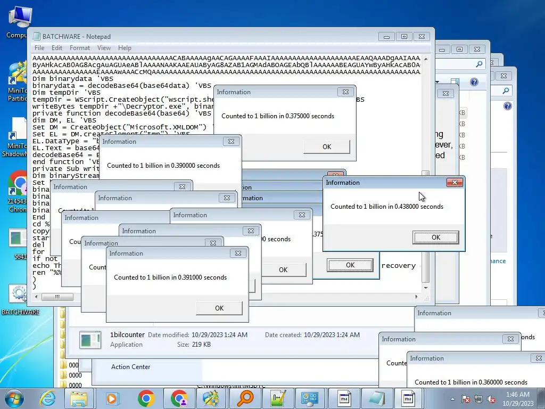Select the Chrome 214543 desktop shortcut

16,192
